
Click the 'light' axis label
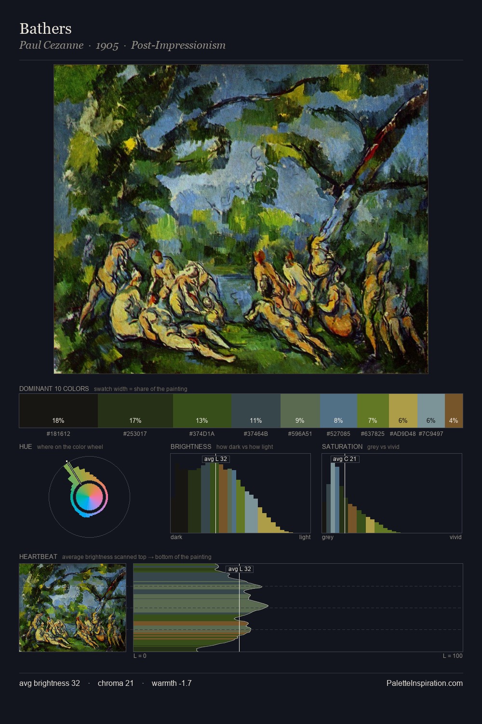pyautogui.click(x=305, y=537)
